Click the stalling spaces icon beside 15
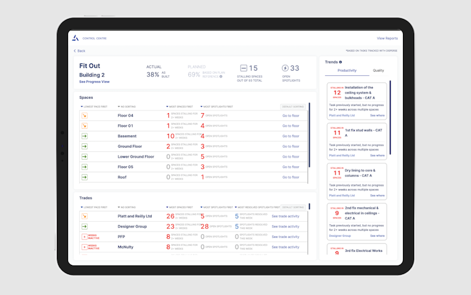Screen dimensions: 471x295 [x=243, y=68]
